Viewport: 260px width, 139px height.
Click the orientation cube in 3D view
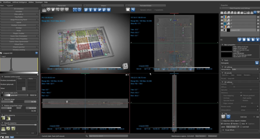tap(125, 66)
